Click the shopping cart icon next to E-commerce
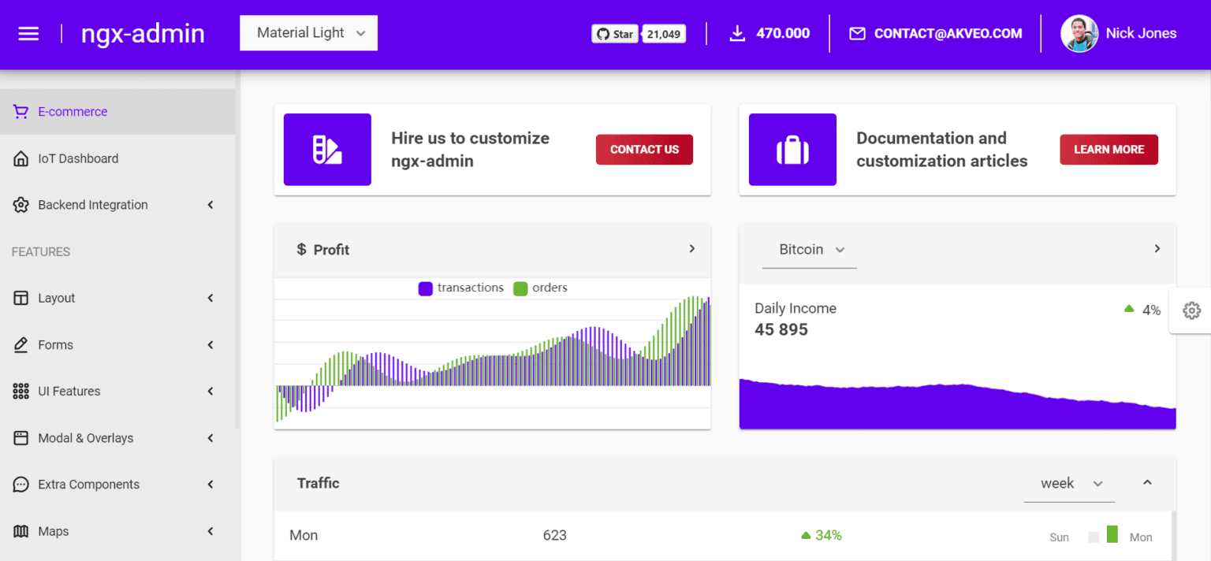The image size is (1211, 561). tap(20, 112)
